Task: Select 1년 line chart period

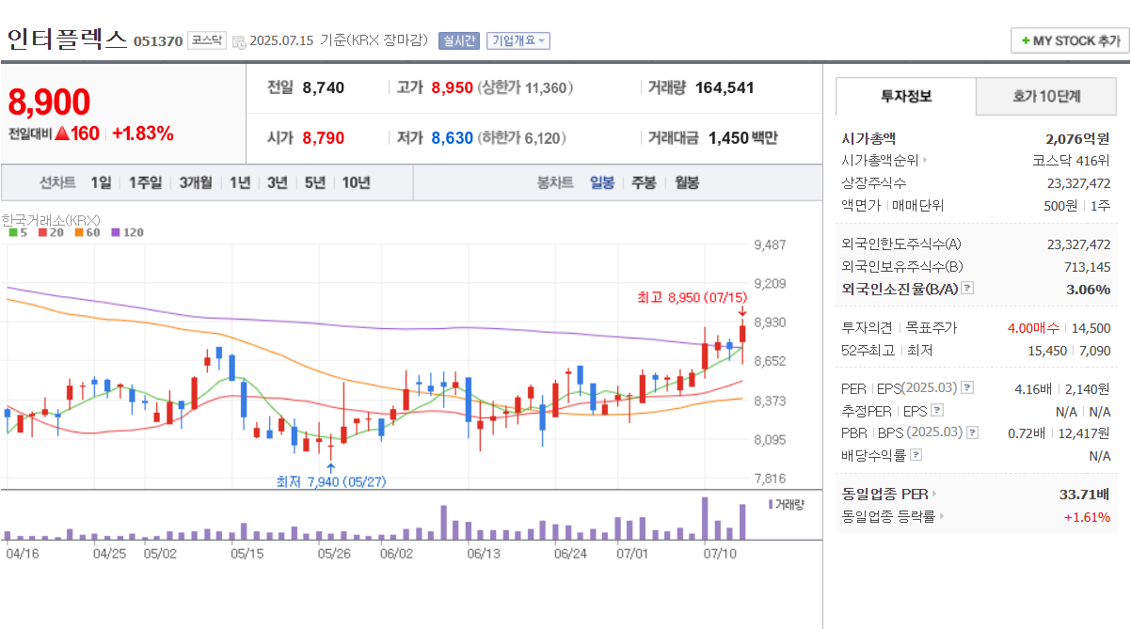Action: point(240,182)
